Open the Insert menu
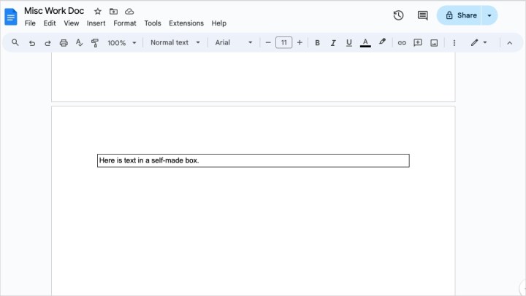Screen dimensions: 526x296 click(96, 23)
